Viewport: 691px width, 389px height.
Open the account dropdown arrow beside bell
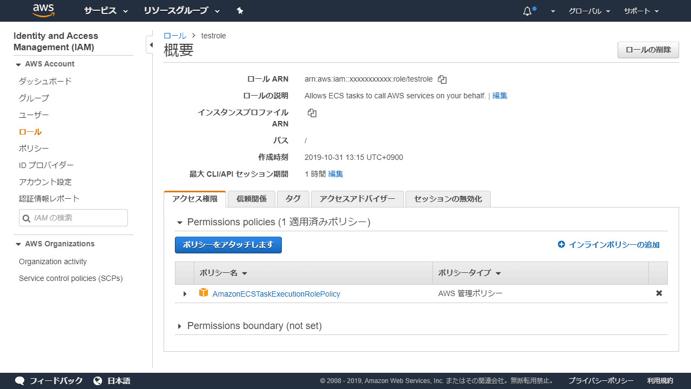553,11
